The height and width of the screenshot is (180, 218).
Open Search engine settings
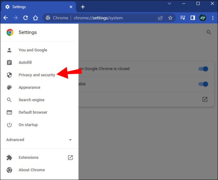32,100
